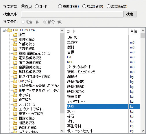Select 外部で絞る in the tree
The image size is (146, 134).
(27, 44)
